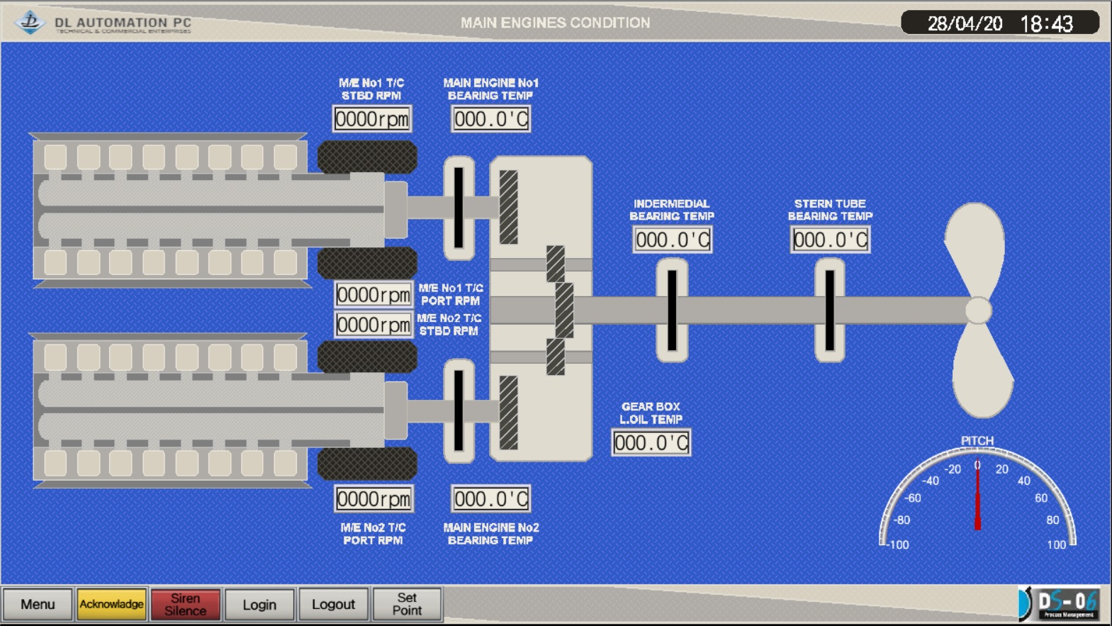Select the upper main engine No1 graphic
The image size is (1112, 626).
click(170, 210)
